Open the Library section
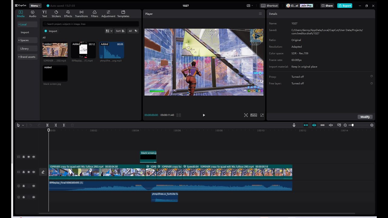This screenshot has height=218, width=388. (27, 48)
